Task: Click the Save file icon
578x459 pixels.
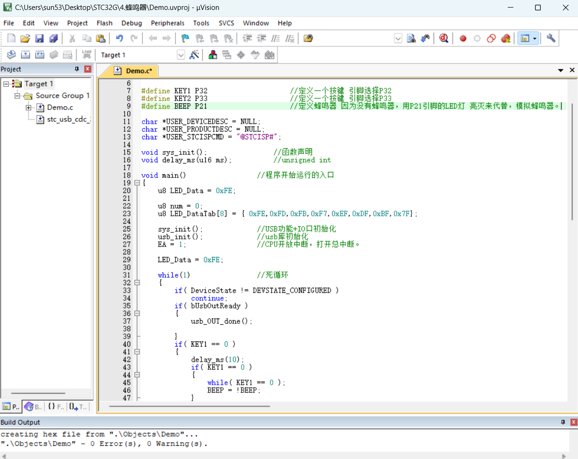Action: click(40, 39)
